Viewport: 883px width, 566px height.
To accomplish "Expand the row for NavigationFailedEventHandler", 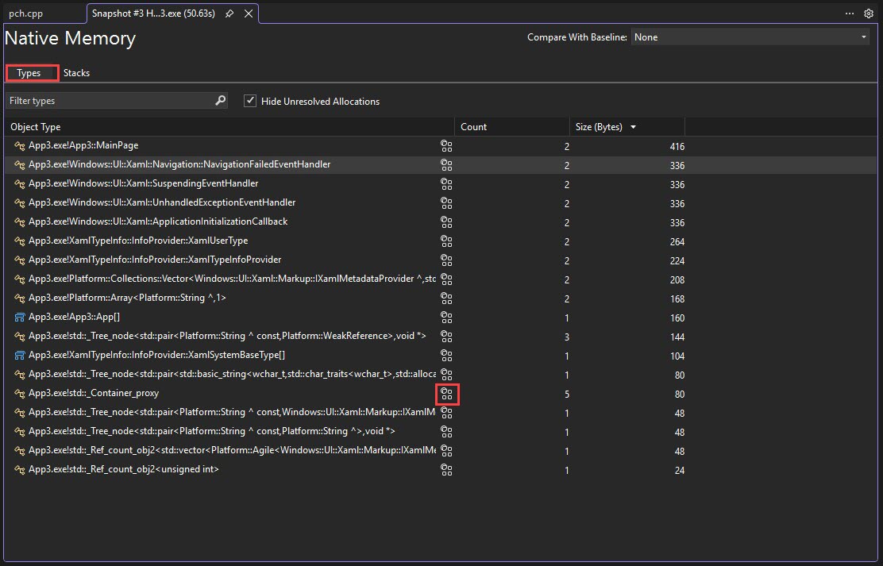I will pos(18,165).
